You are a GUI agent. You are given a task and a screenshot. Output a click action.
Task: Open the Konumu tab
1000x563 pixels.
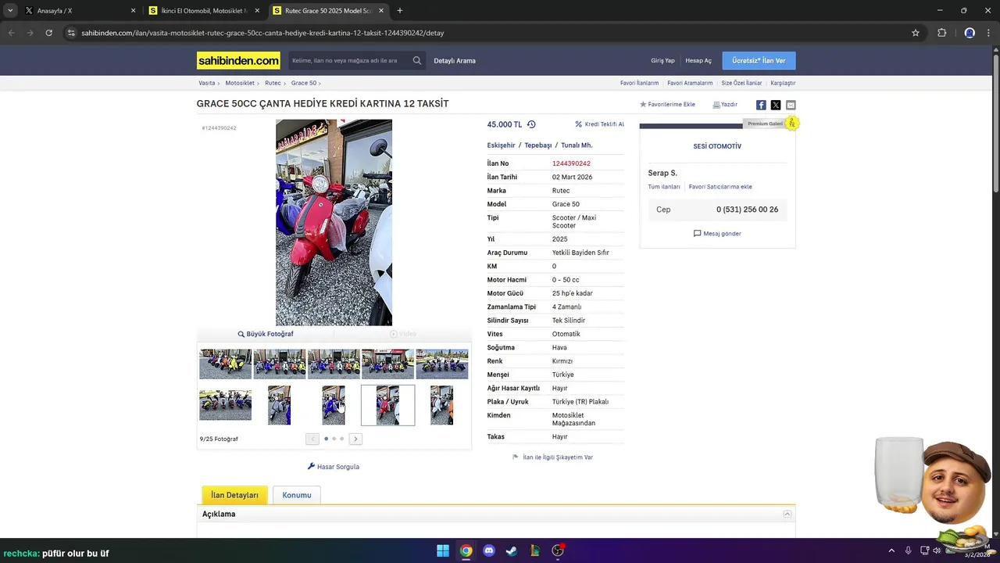click(x=297, y=495)
